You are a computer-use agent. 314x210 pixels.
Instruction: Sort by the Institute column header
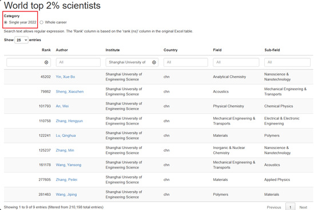(113, 50)
